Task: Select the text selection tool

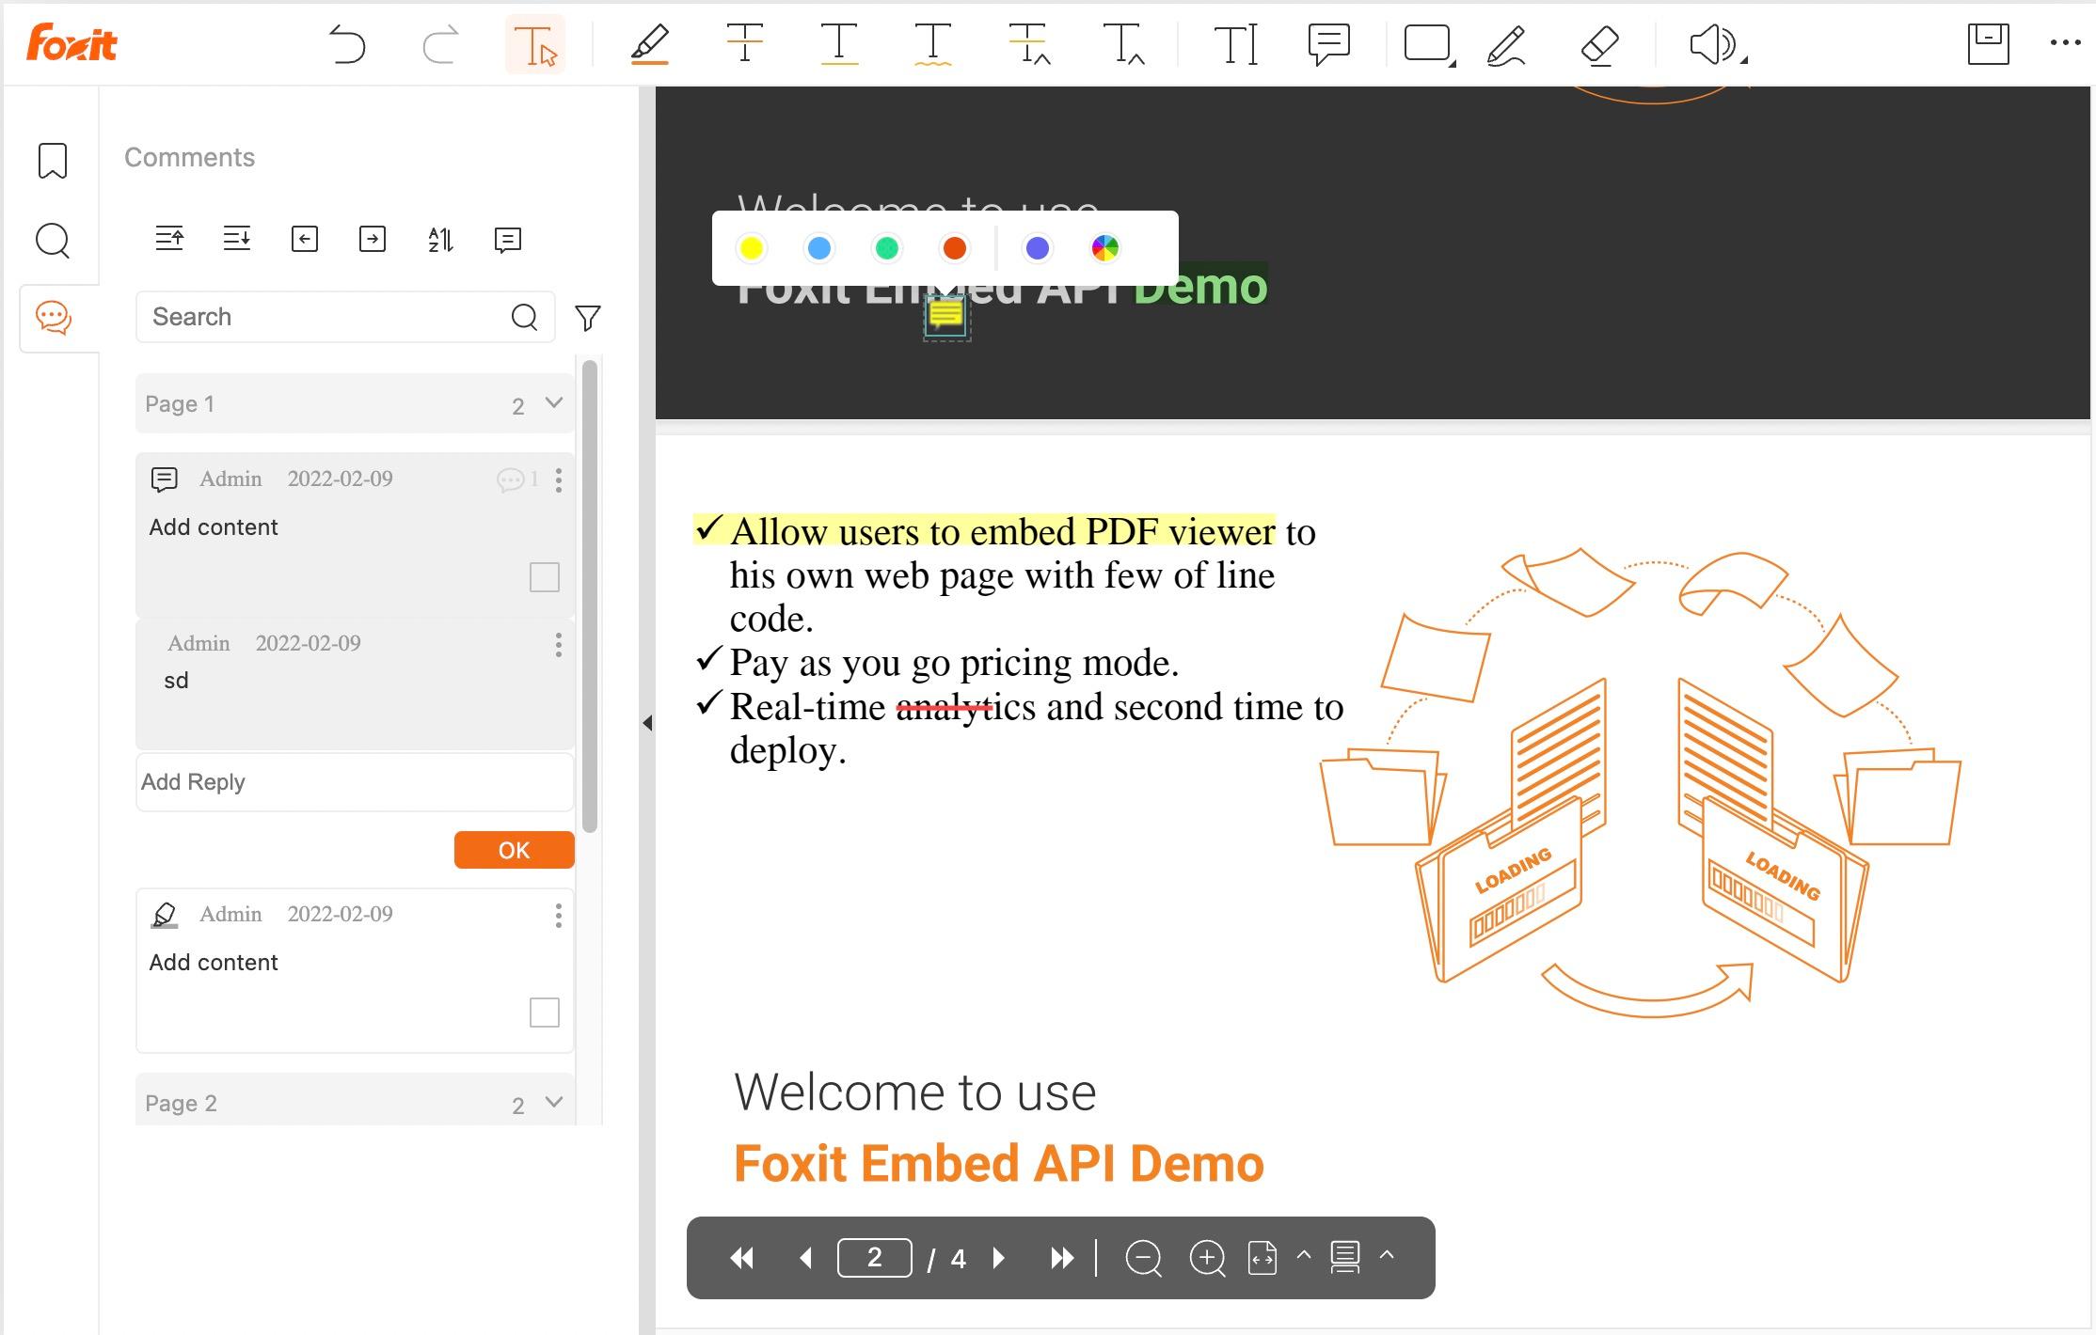Action: (535, 44)
